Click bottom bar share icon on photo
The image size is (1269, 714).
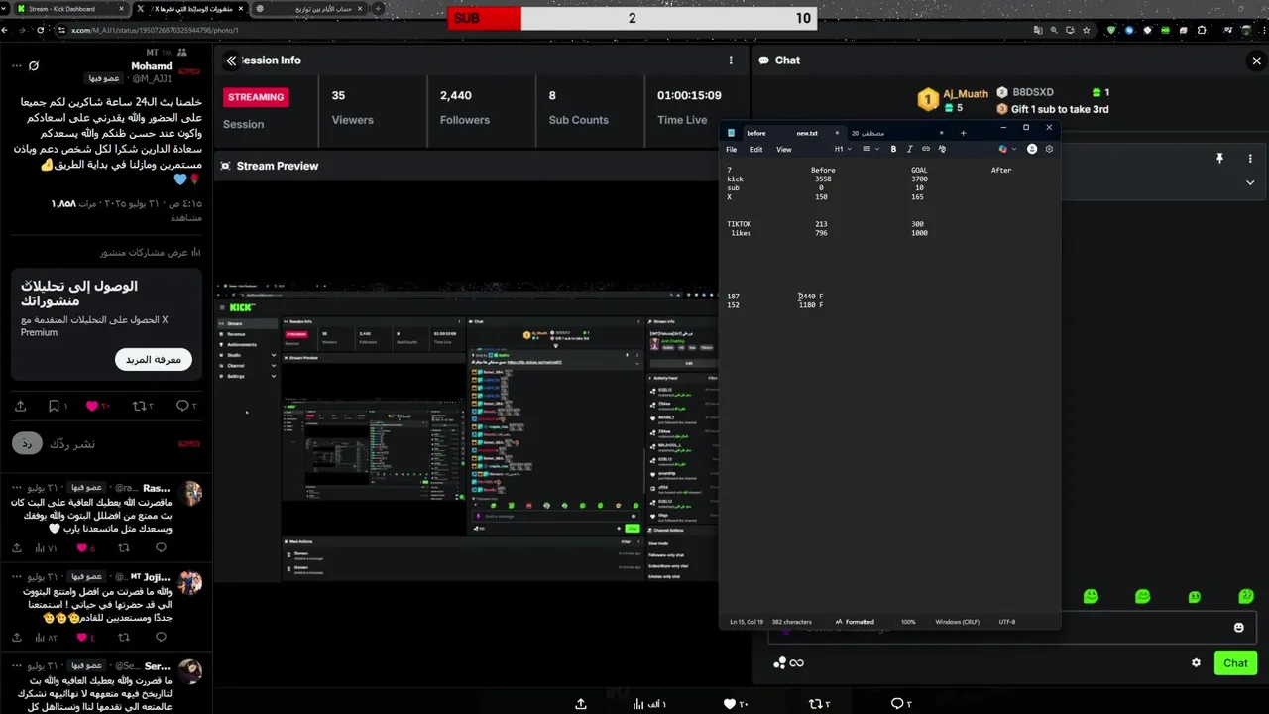(581, 703)
